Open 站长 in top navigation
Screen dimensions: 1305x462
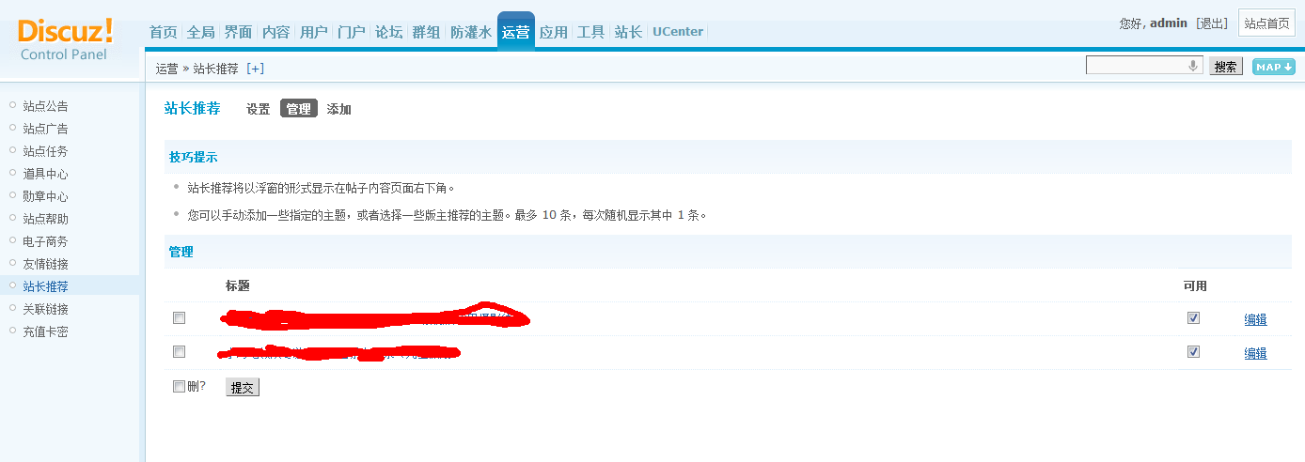point(628,32)
